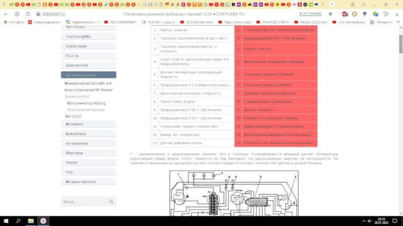Open Иномарки sidebar menu item

[89, 124]
